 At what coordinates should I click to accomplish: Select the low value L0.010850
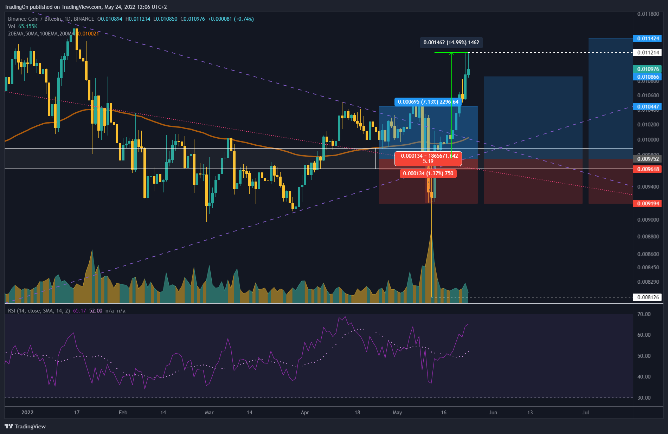point(165,19)
